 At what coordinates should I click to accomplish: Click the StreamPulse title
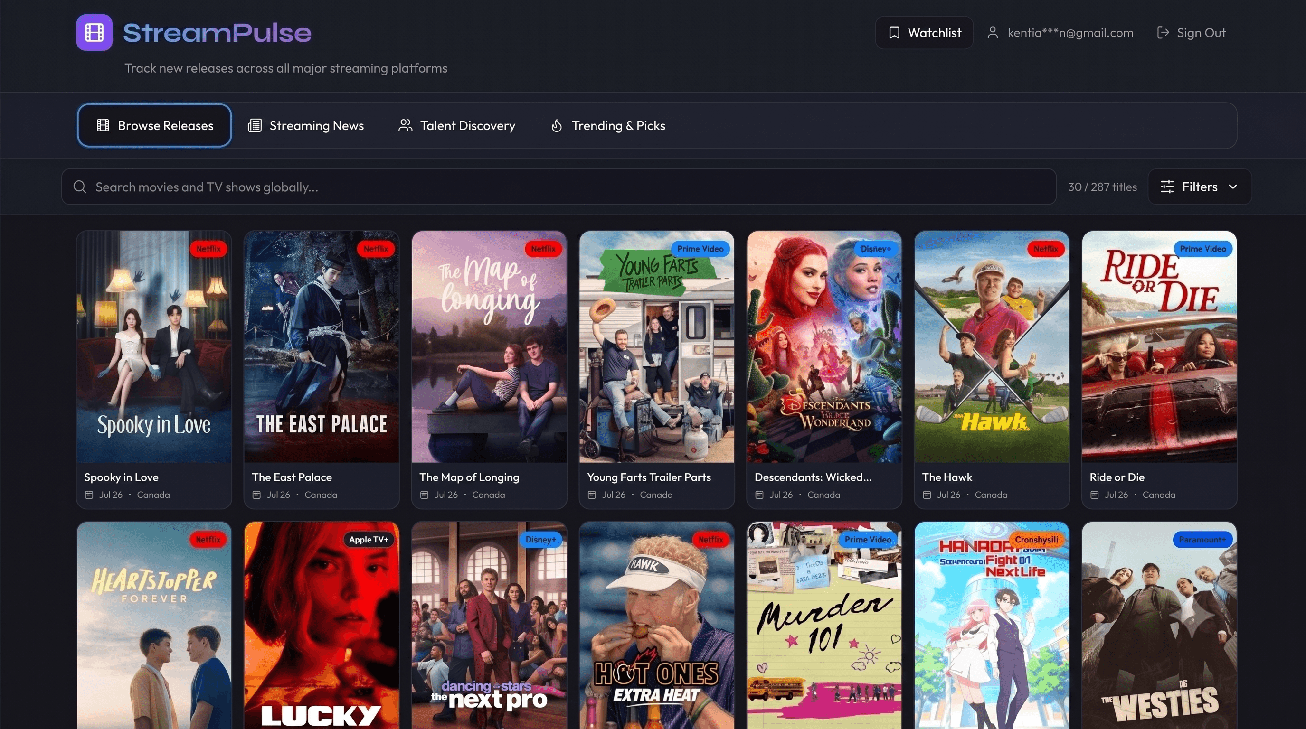(217, 33)
